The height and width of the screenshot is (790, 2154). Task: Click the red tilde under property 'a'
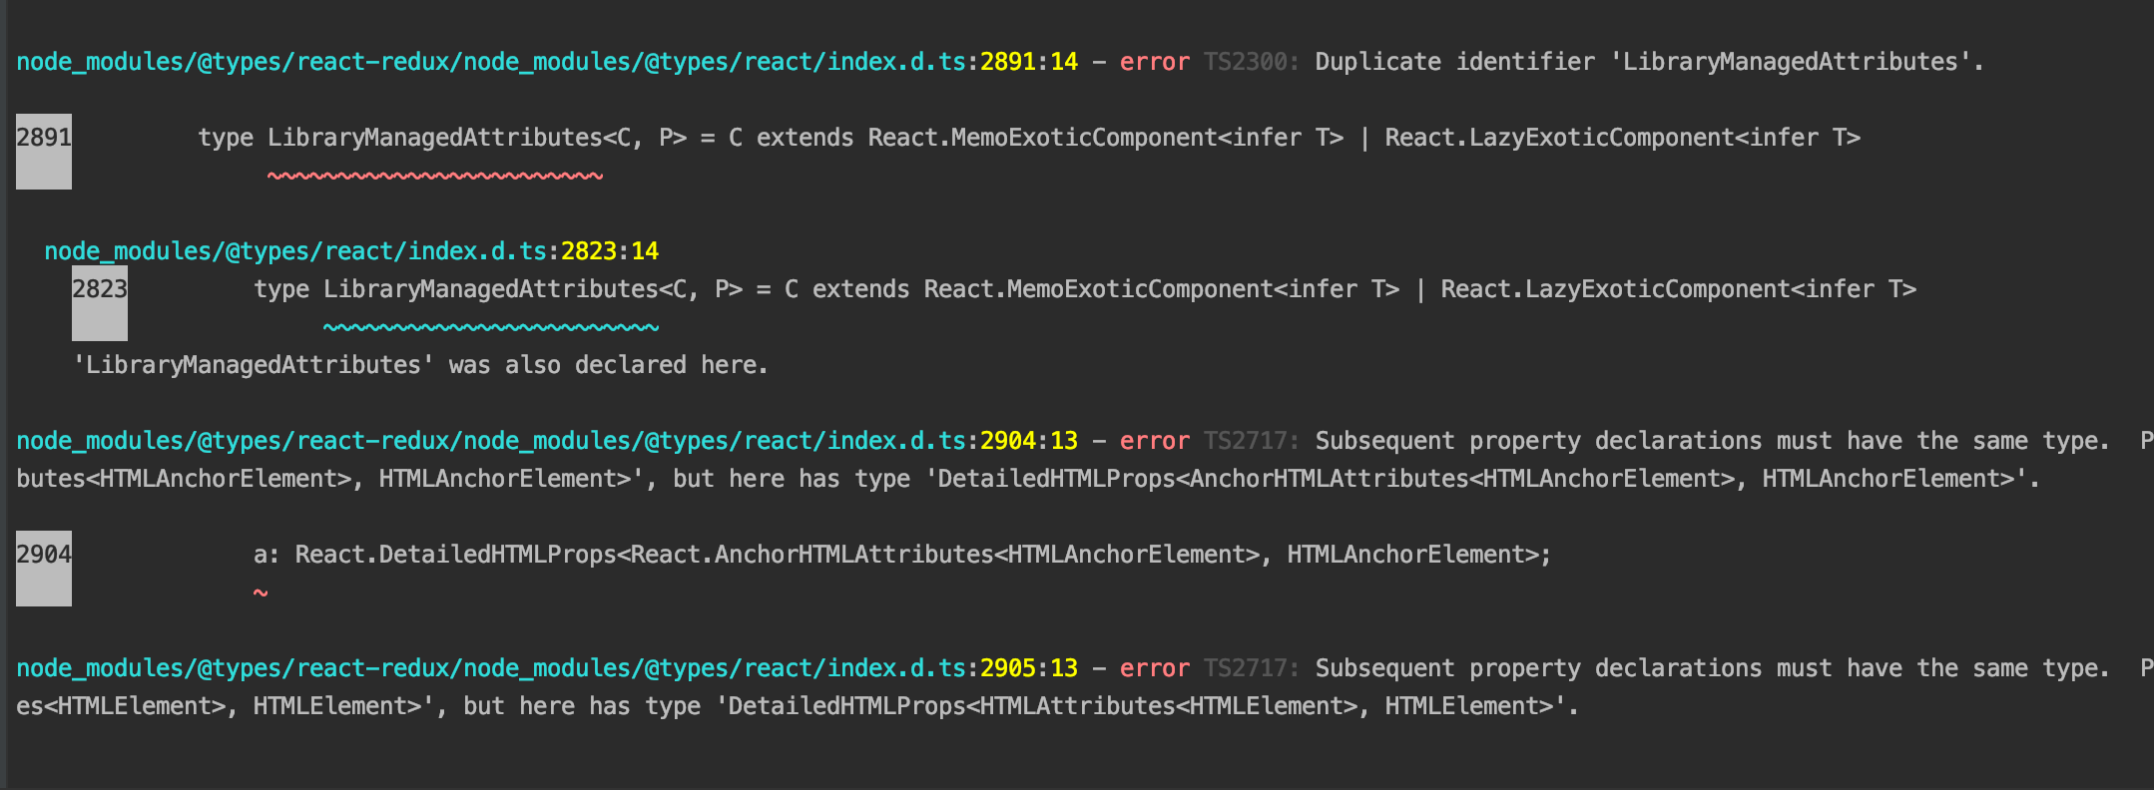click(261, 593)
